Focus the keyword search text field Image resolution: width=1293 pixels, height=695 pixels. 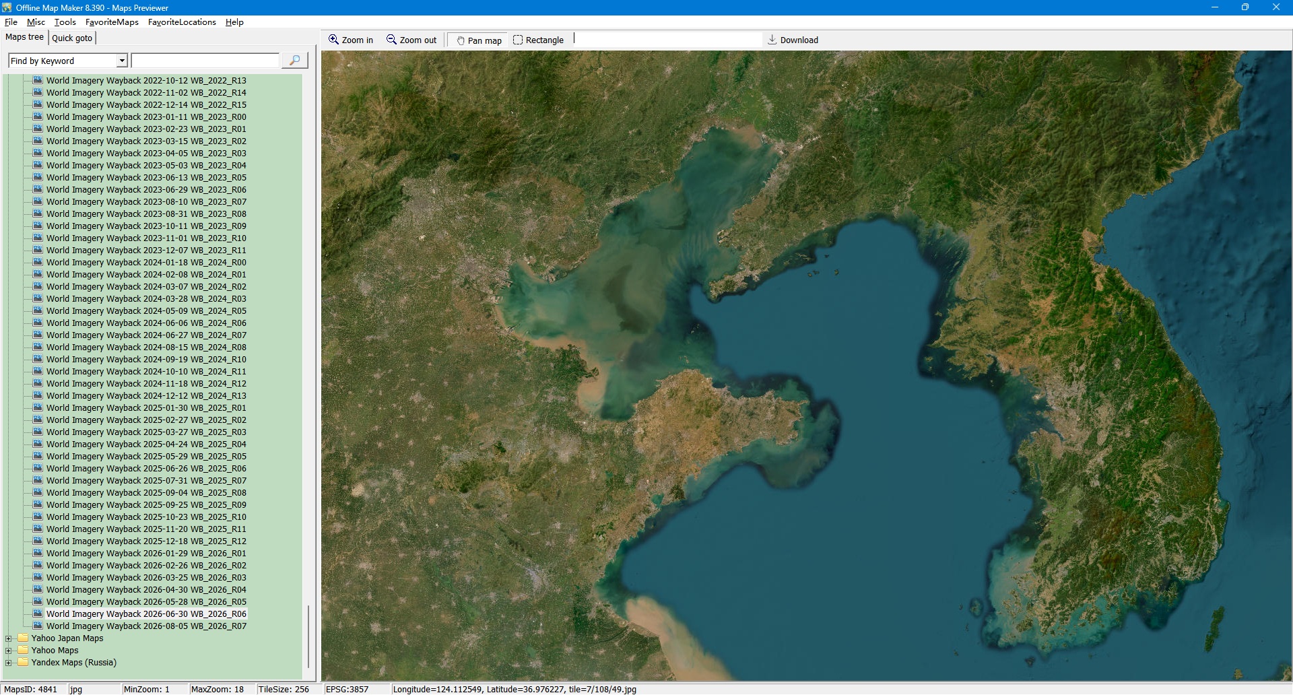click(x=205, y=61)
